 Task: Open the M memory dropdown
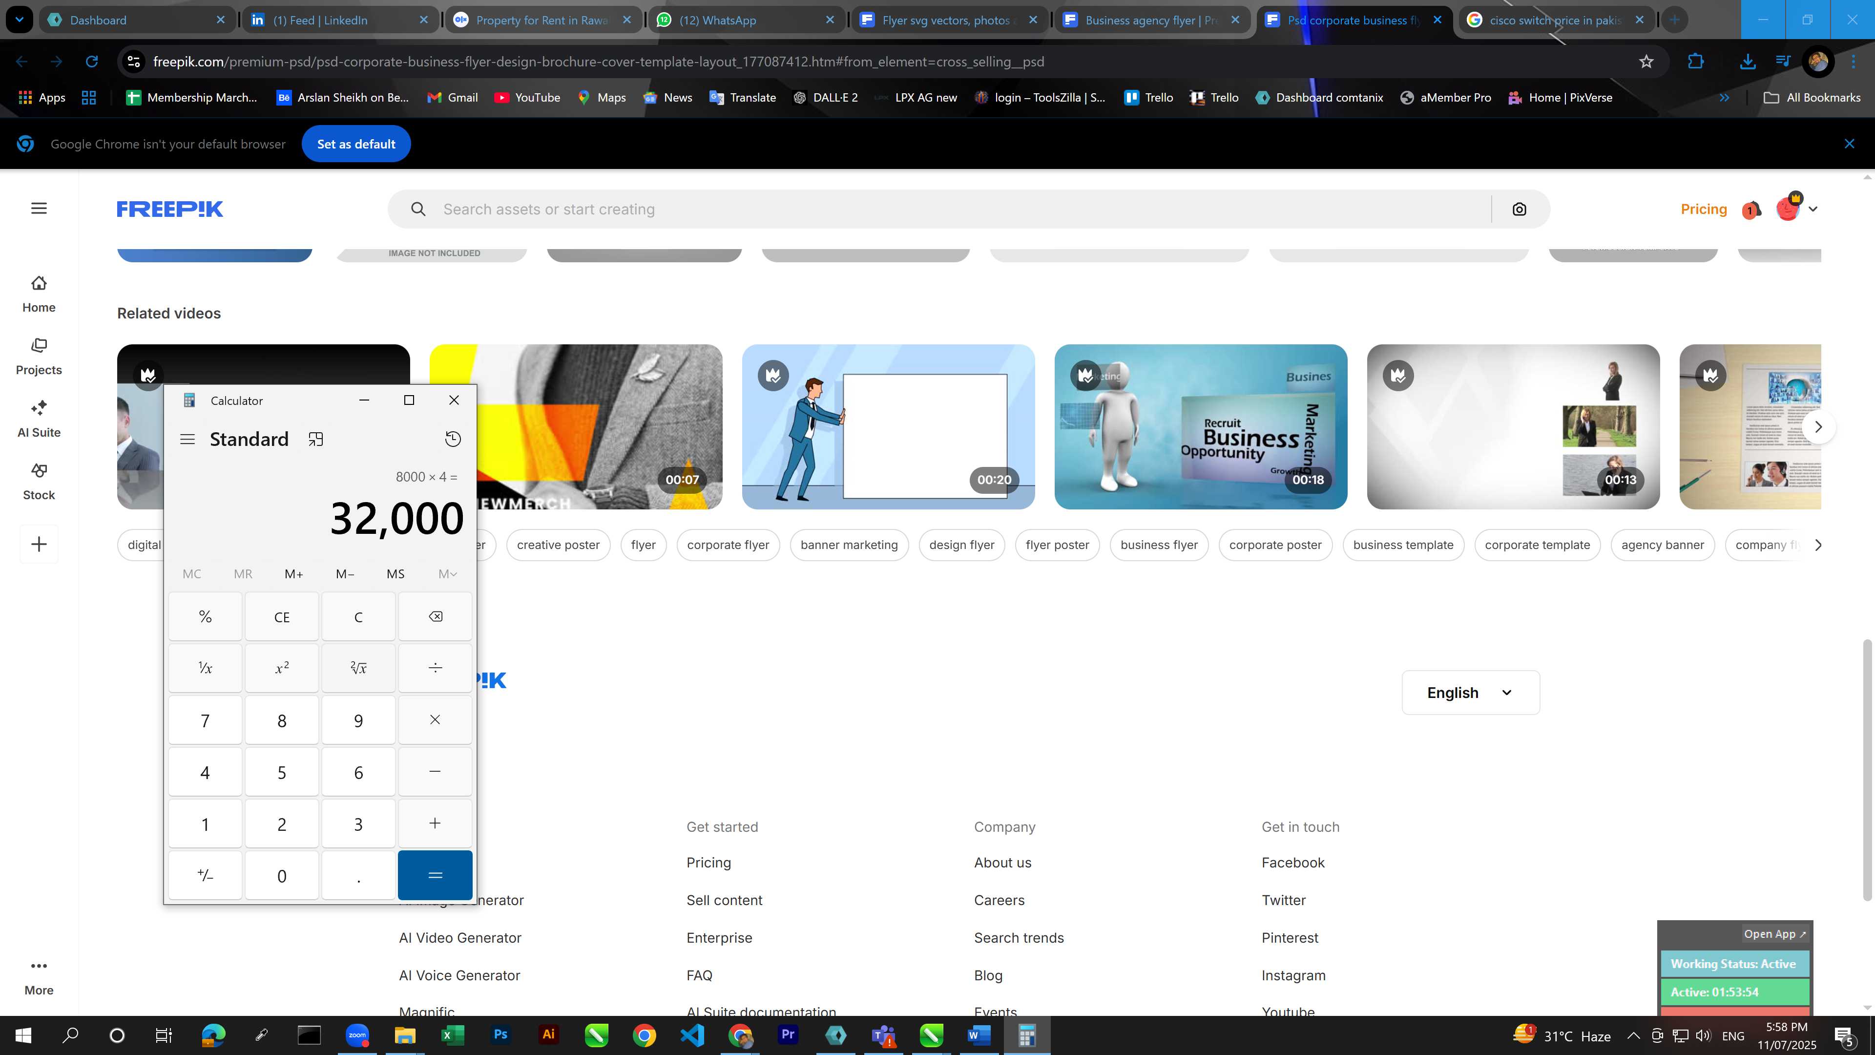pos(448,574)
